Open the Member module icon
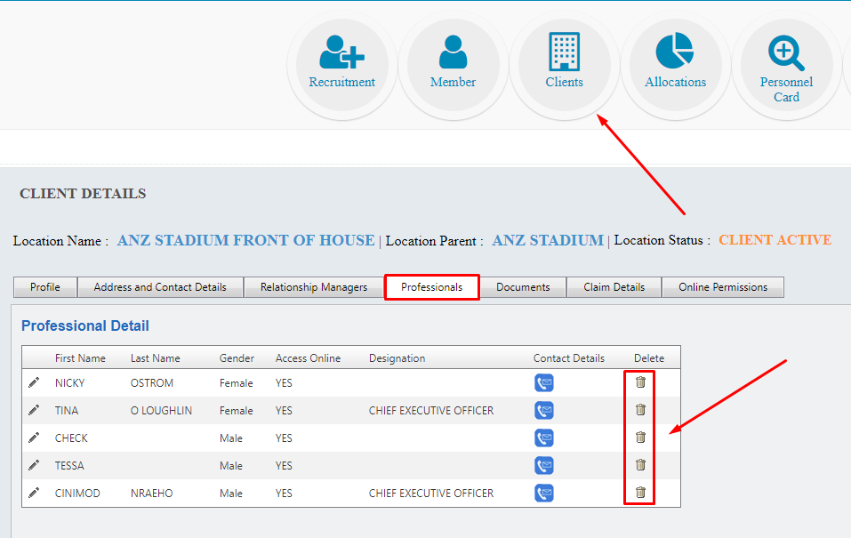This screenshot has width=851, height=538. [x=453, y=52]
